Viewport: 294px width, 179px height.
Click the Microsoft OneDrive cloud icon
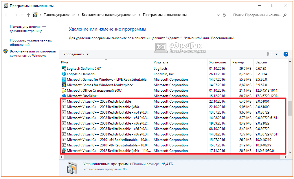(x=64, y=96)
